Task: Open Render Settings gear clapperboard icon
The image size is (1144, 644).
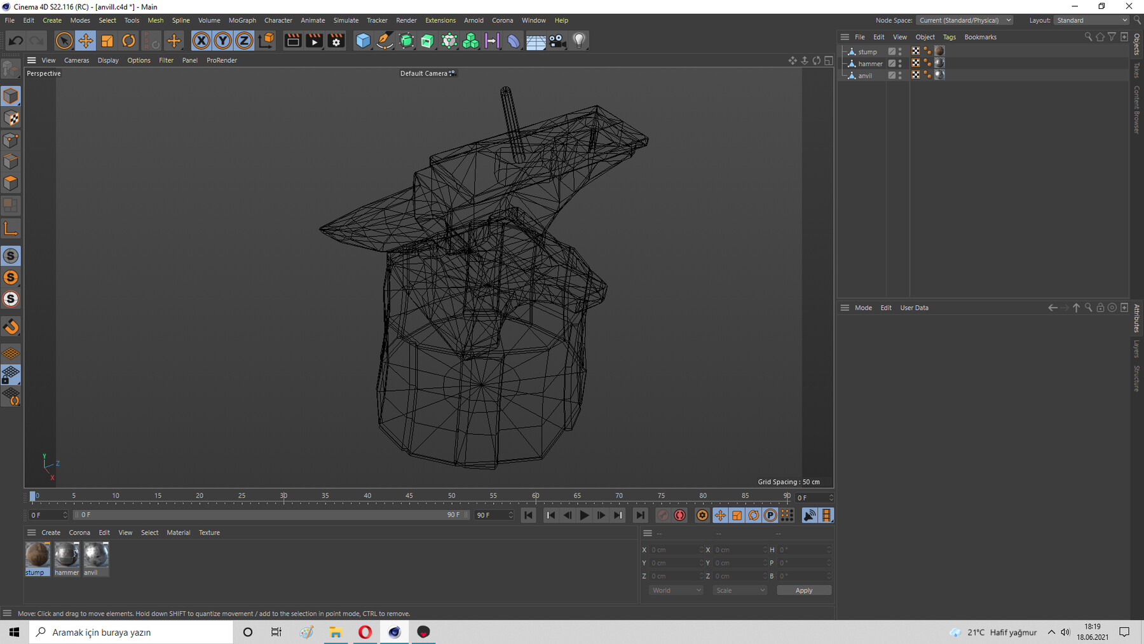Action: coord(336,41)
